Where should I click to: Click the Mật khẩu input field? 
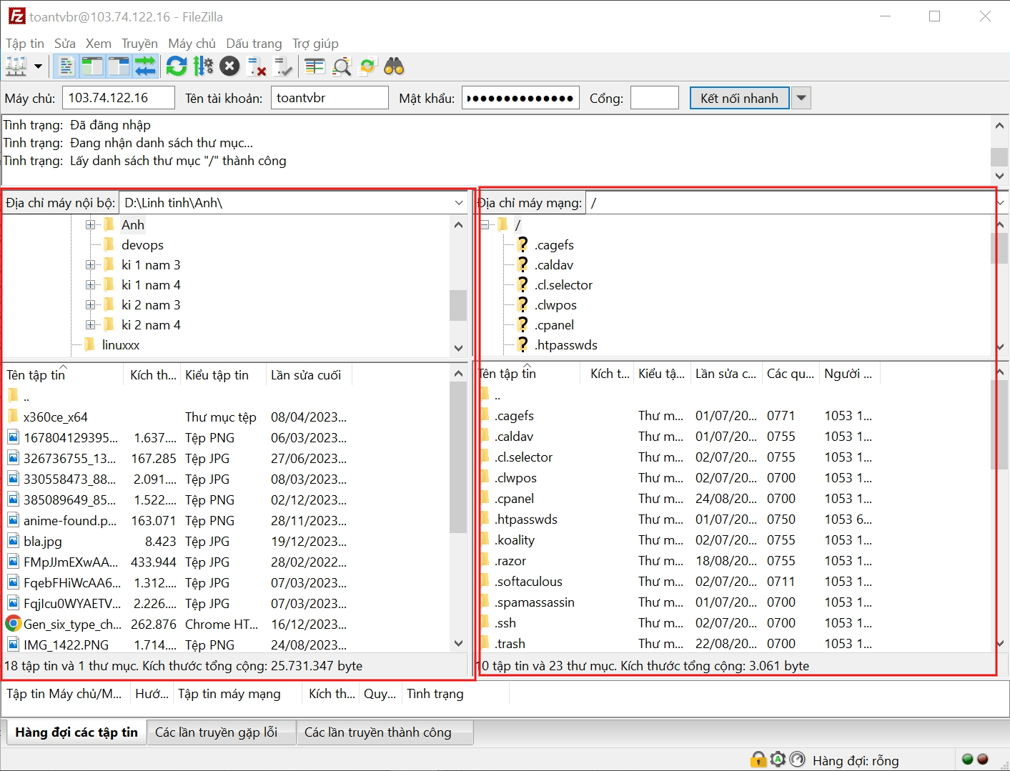(x=520, y=98)
